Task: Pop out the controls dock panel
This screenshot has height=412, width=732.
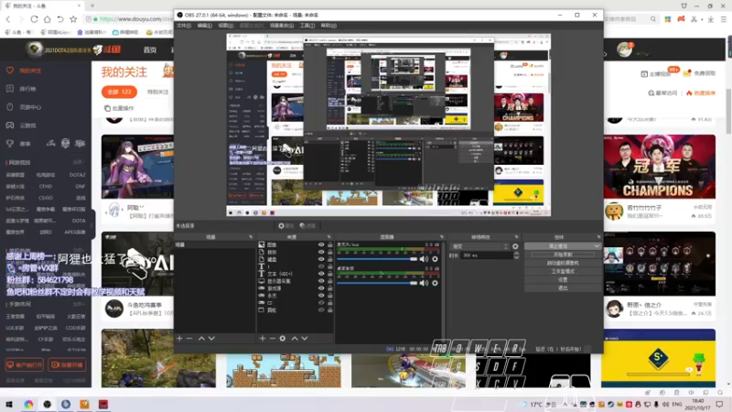Action: [599, 237]
